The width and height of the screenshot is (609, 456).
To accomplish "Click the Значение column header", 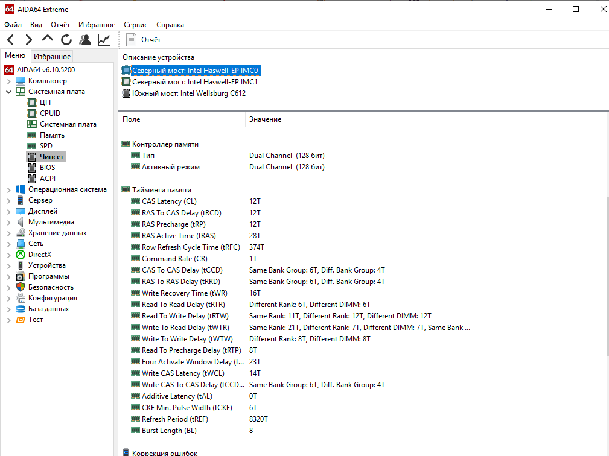I will pyautogui.click(x=360, y=119).
